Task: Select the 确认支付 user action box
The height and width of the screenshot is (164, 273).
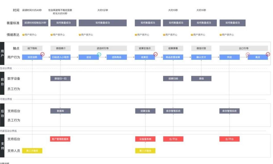Action: pos(201,57)
